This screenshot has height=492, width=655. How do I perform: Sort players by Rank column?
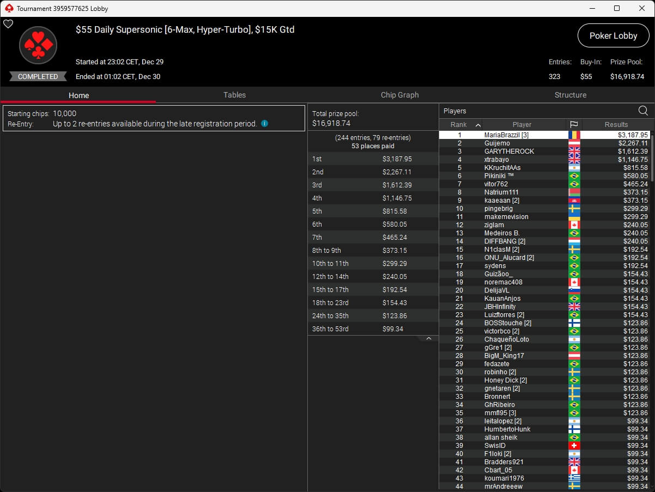tap(460, 125)
